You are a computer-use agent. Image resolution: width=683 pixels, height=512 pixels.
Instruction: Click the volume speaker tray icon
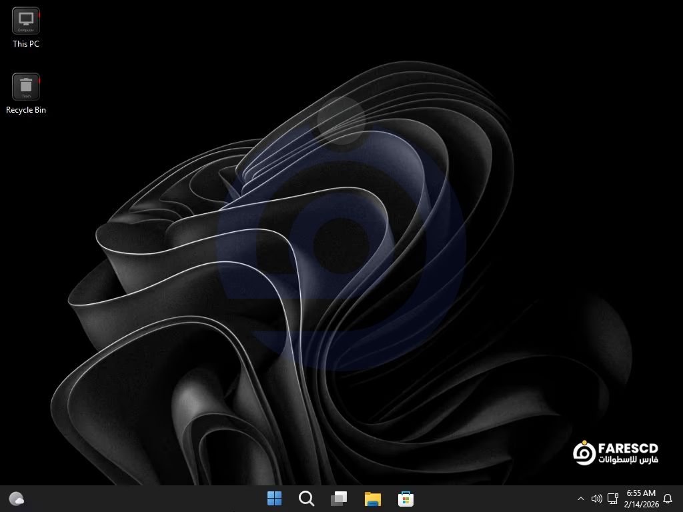click(596, 499)
